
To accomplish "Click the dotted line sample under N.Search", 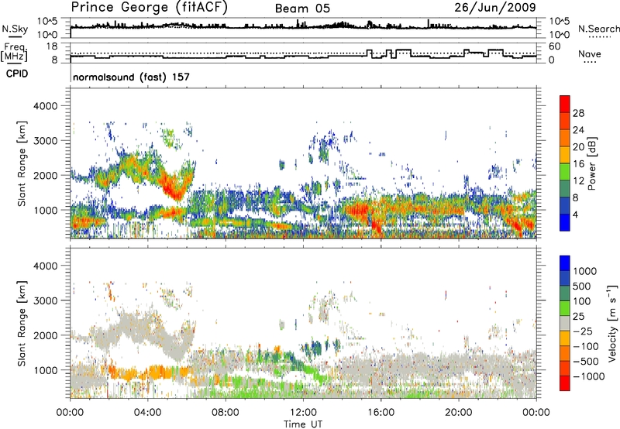I will point(599,37).
